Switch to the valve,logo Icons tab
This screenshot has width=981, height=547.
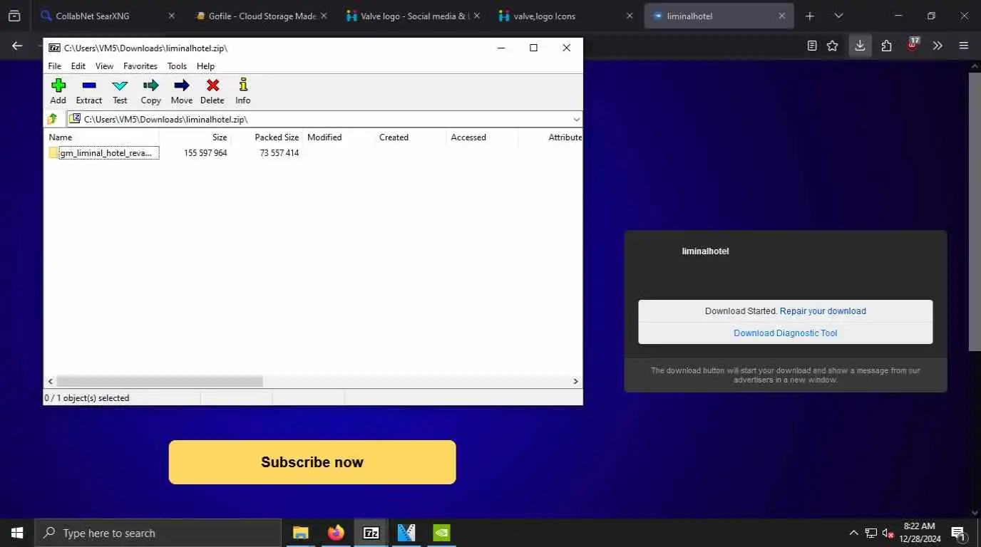click(565, 16)
